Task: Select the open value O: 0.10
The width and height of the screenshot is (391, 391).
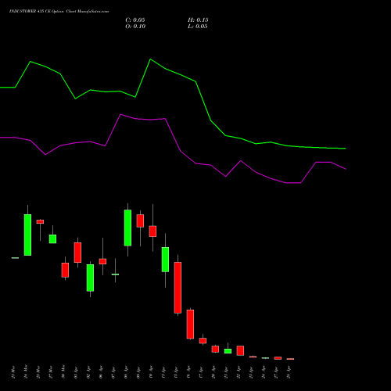Action: point(135,27)
